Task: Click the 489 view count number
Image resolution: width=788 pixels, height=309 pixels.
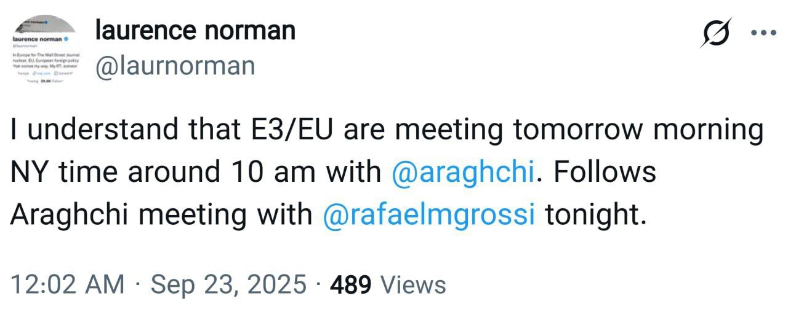Action: coord(351,285)
